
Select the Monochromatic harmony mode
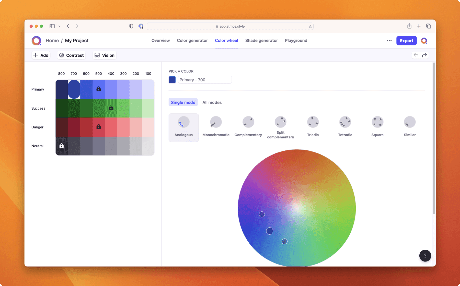[216, 125]
